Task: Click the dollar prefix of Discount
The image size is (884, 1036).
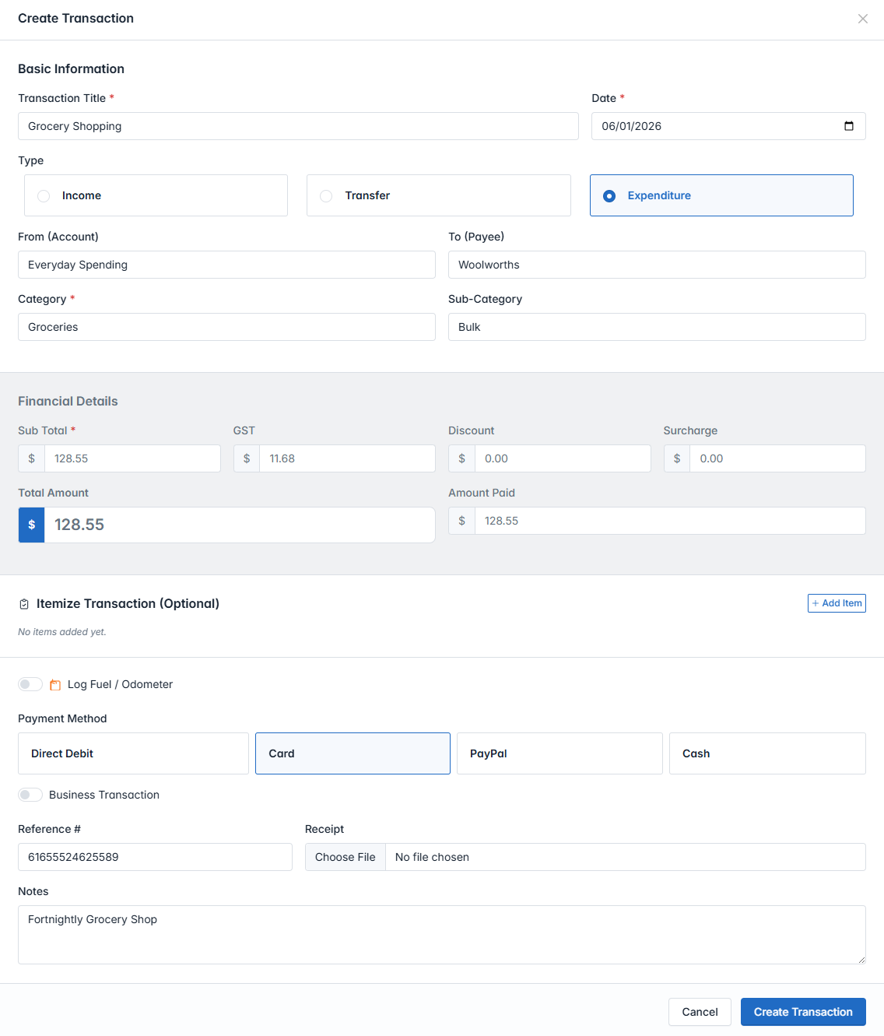Action: (x=461, y=458)
